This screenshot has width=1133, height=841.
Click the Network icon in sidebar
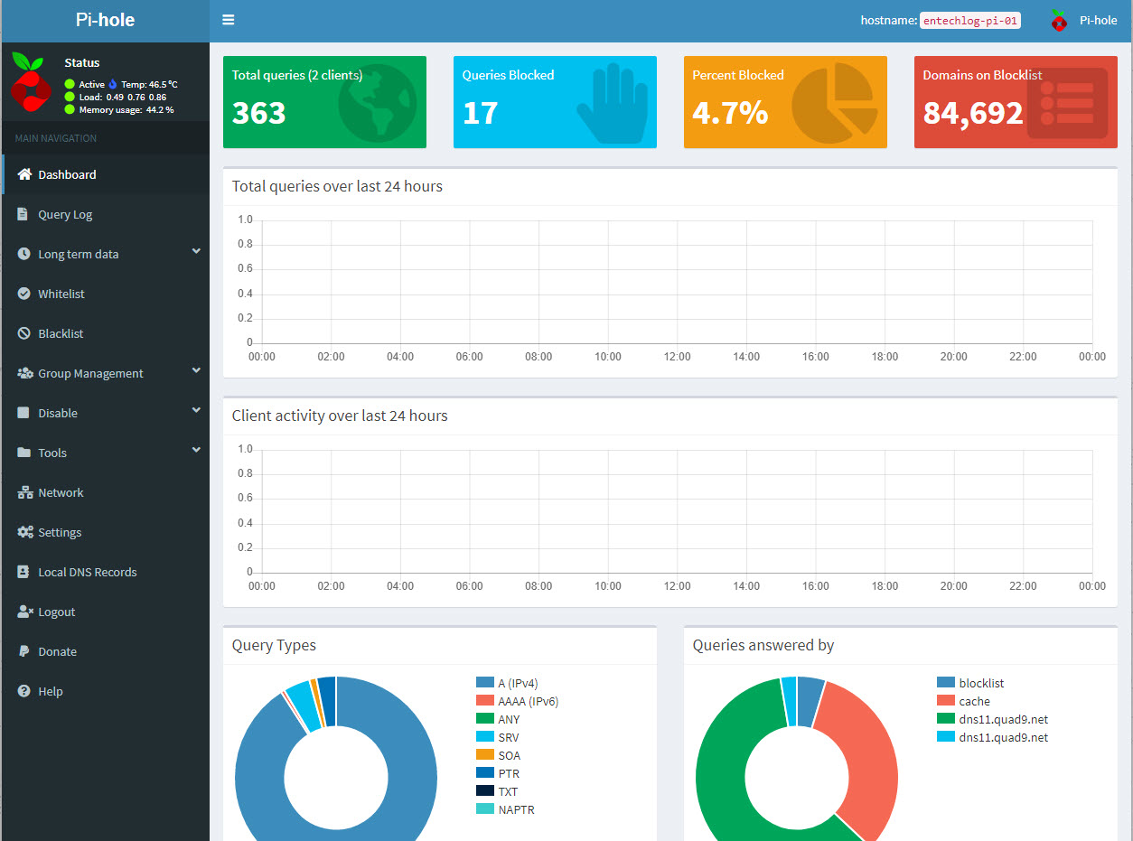pyautogui.click(x=24, y=492)
